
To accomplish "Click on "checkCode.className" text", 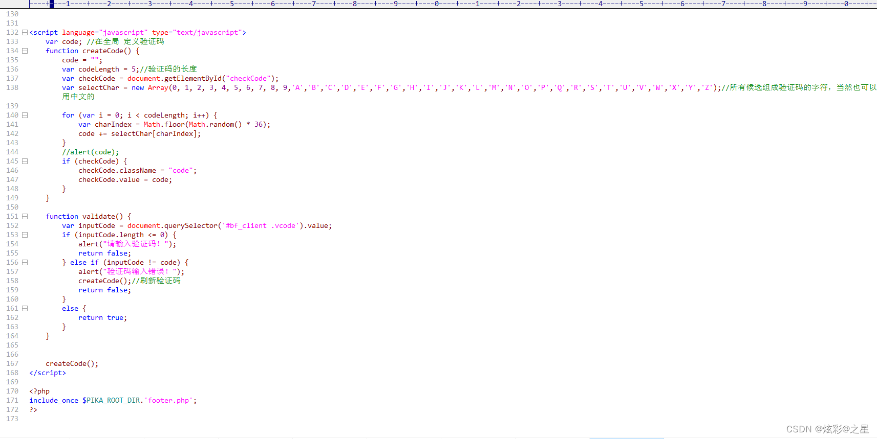I will [x=117, y=171].
